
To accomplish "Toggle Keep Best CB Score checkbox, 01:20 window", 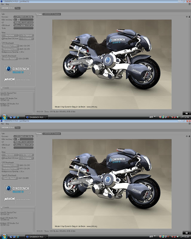I will 2,158.
